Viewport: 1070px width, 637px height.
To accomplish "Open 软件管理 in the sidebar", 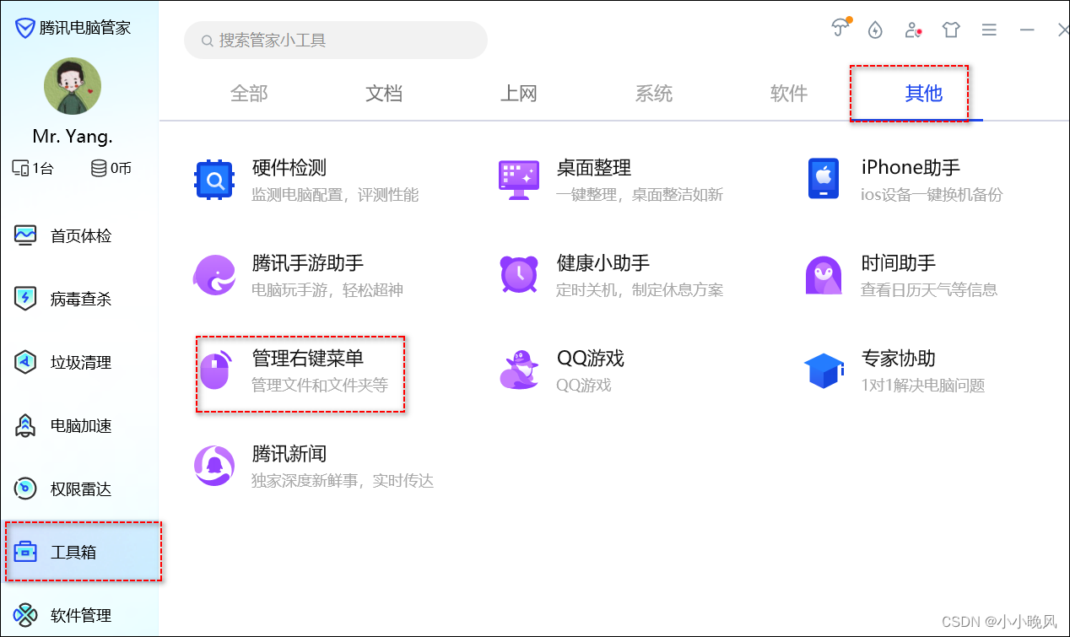I will [79, 615].
